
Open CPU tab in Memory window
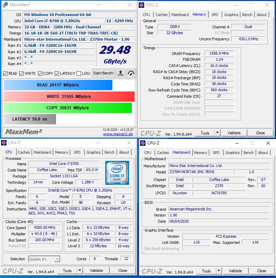(x=146, y=15)
